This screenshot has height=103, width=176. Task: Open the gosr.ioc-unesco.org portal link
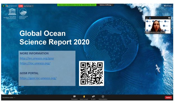coord(38,78)
